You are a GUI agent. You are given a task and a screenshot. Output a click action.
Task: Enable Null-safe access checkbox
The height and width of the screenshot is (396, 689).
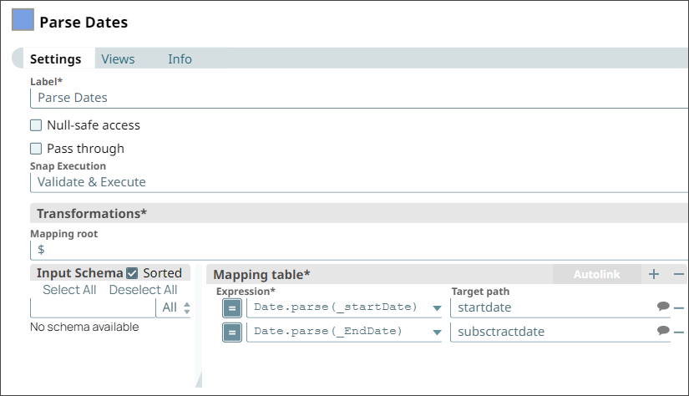(x=36, y=125)
